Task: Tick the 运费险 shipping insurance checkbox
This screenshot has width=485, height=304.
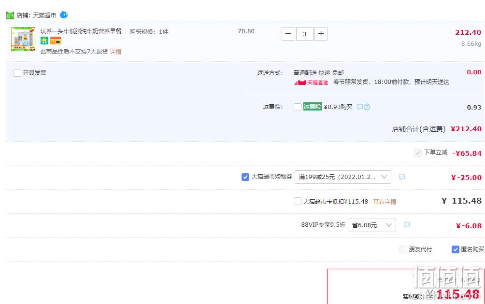Action: (297, 107)
